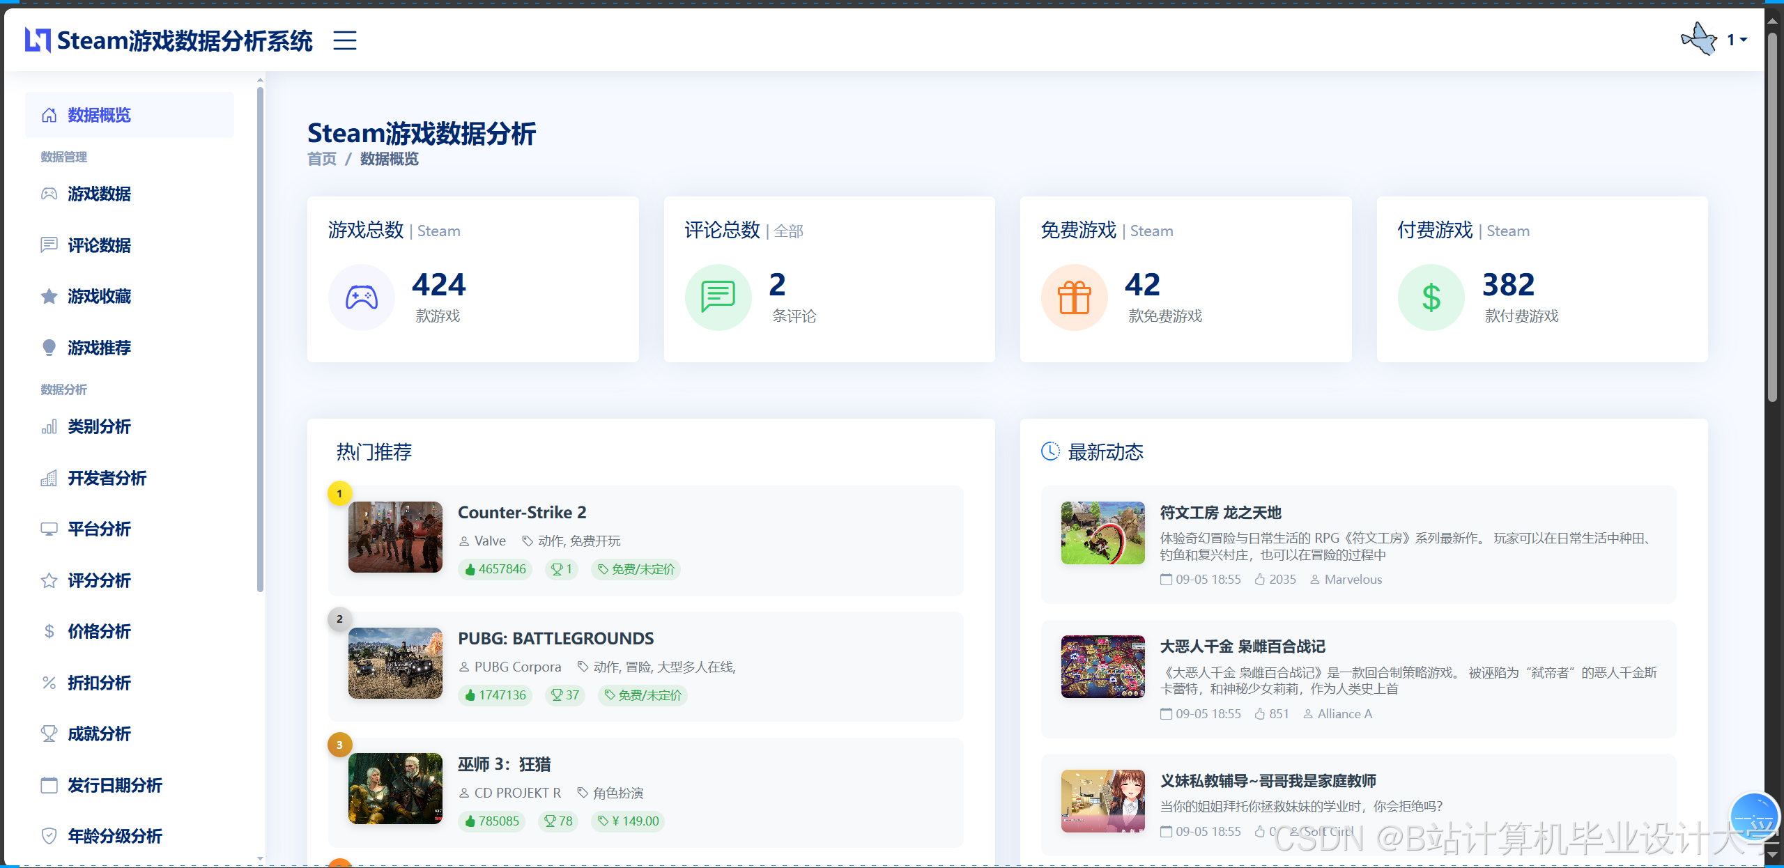Click the monitor icon for 平台分析
This screenshot has width=1784, height=868.
point(49,529)
